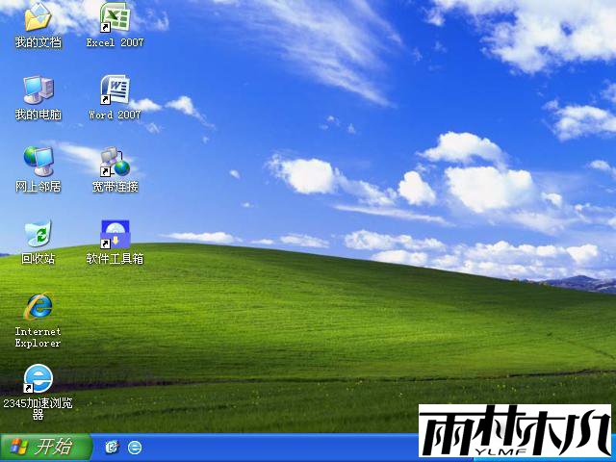This screenshot has height=462, width=616.
Task: Click the 网上邻居 network icon
Action: (38, 161)
